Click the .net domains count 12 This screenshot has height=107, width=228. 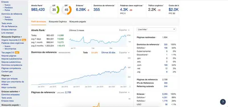pos(166,68)
